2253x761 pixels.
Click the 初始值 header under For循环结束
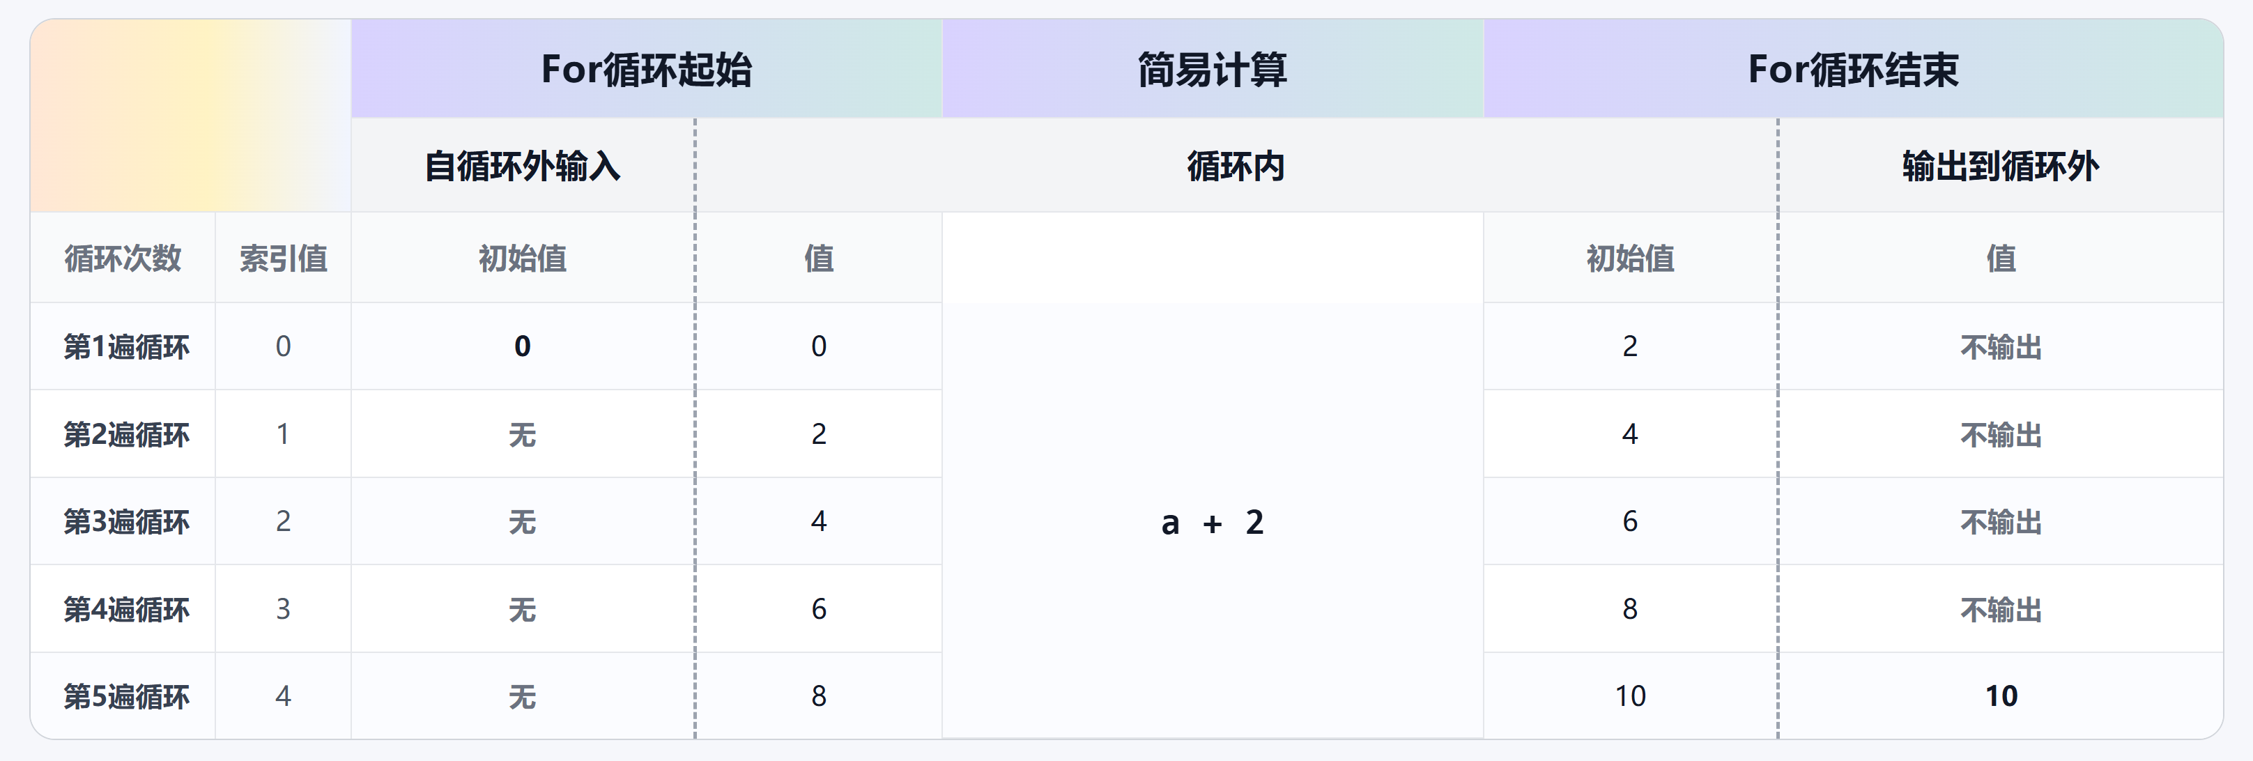(1630, 259)
